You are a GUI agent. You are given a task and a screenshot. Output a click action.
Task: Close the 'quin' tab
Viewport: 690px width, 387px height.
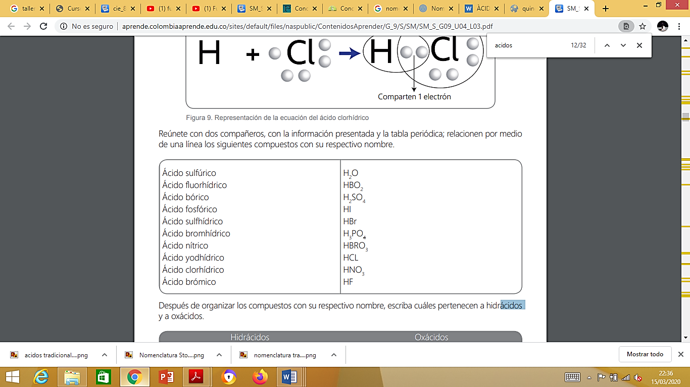pyautogui.click(x=541, y=9)
